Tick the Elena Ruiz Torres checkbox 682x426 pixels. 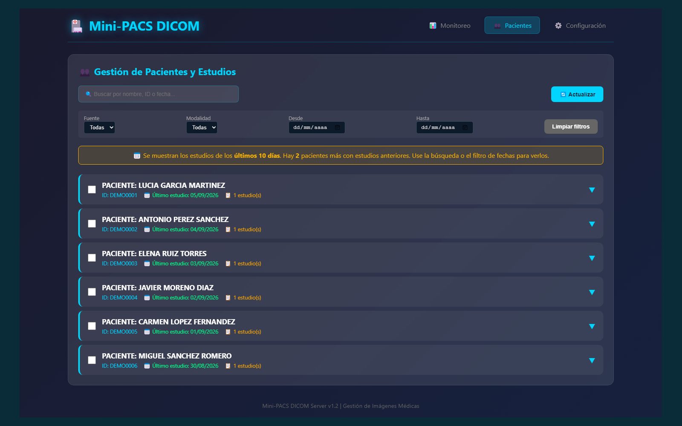[x=92, y=258]
